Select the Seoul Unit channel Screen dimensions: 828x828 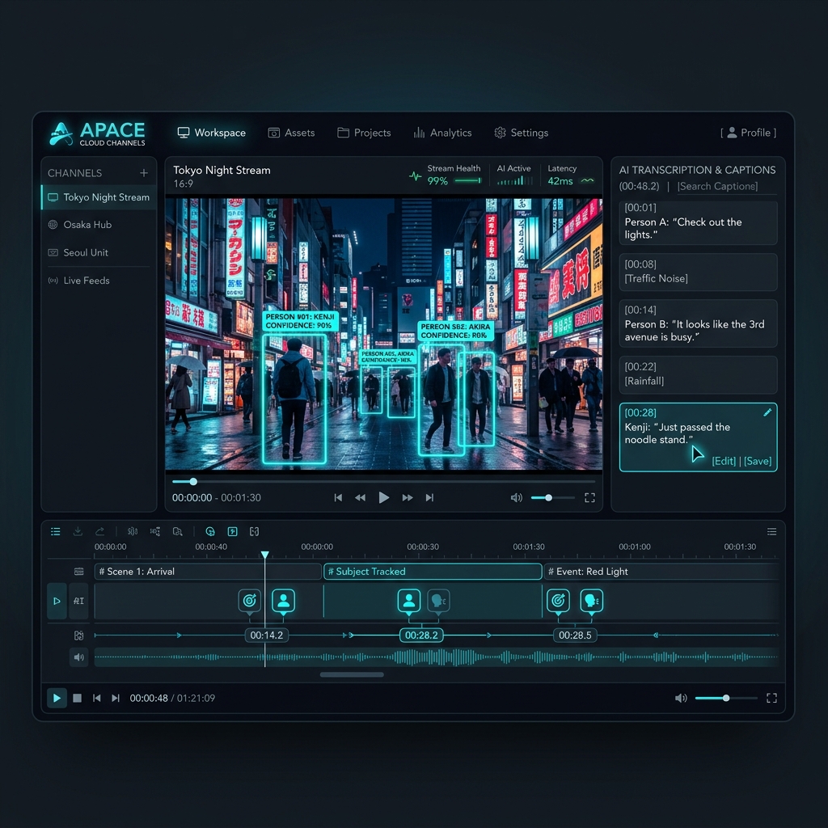pos(99,252)
